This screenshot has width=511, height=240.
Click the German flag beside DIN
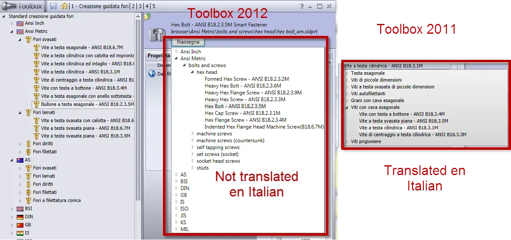point(20,217)
